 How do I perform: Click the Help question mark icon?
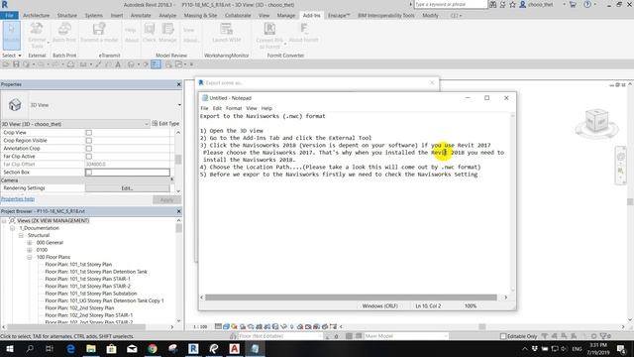coord(587,5)
